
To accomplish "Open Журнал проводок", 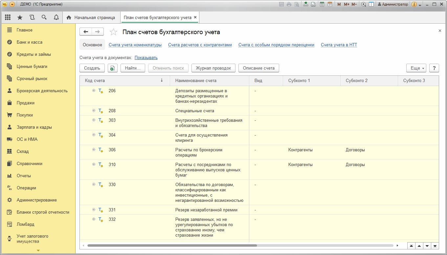I will coord(213,68).
